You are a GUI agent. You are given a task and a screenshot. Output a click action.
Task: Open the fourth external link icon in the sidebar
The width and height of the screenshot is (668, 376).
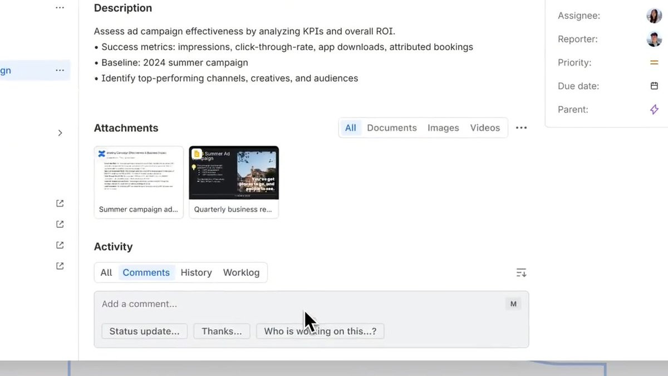[x=60, y=266]
